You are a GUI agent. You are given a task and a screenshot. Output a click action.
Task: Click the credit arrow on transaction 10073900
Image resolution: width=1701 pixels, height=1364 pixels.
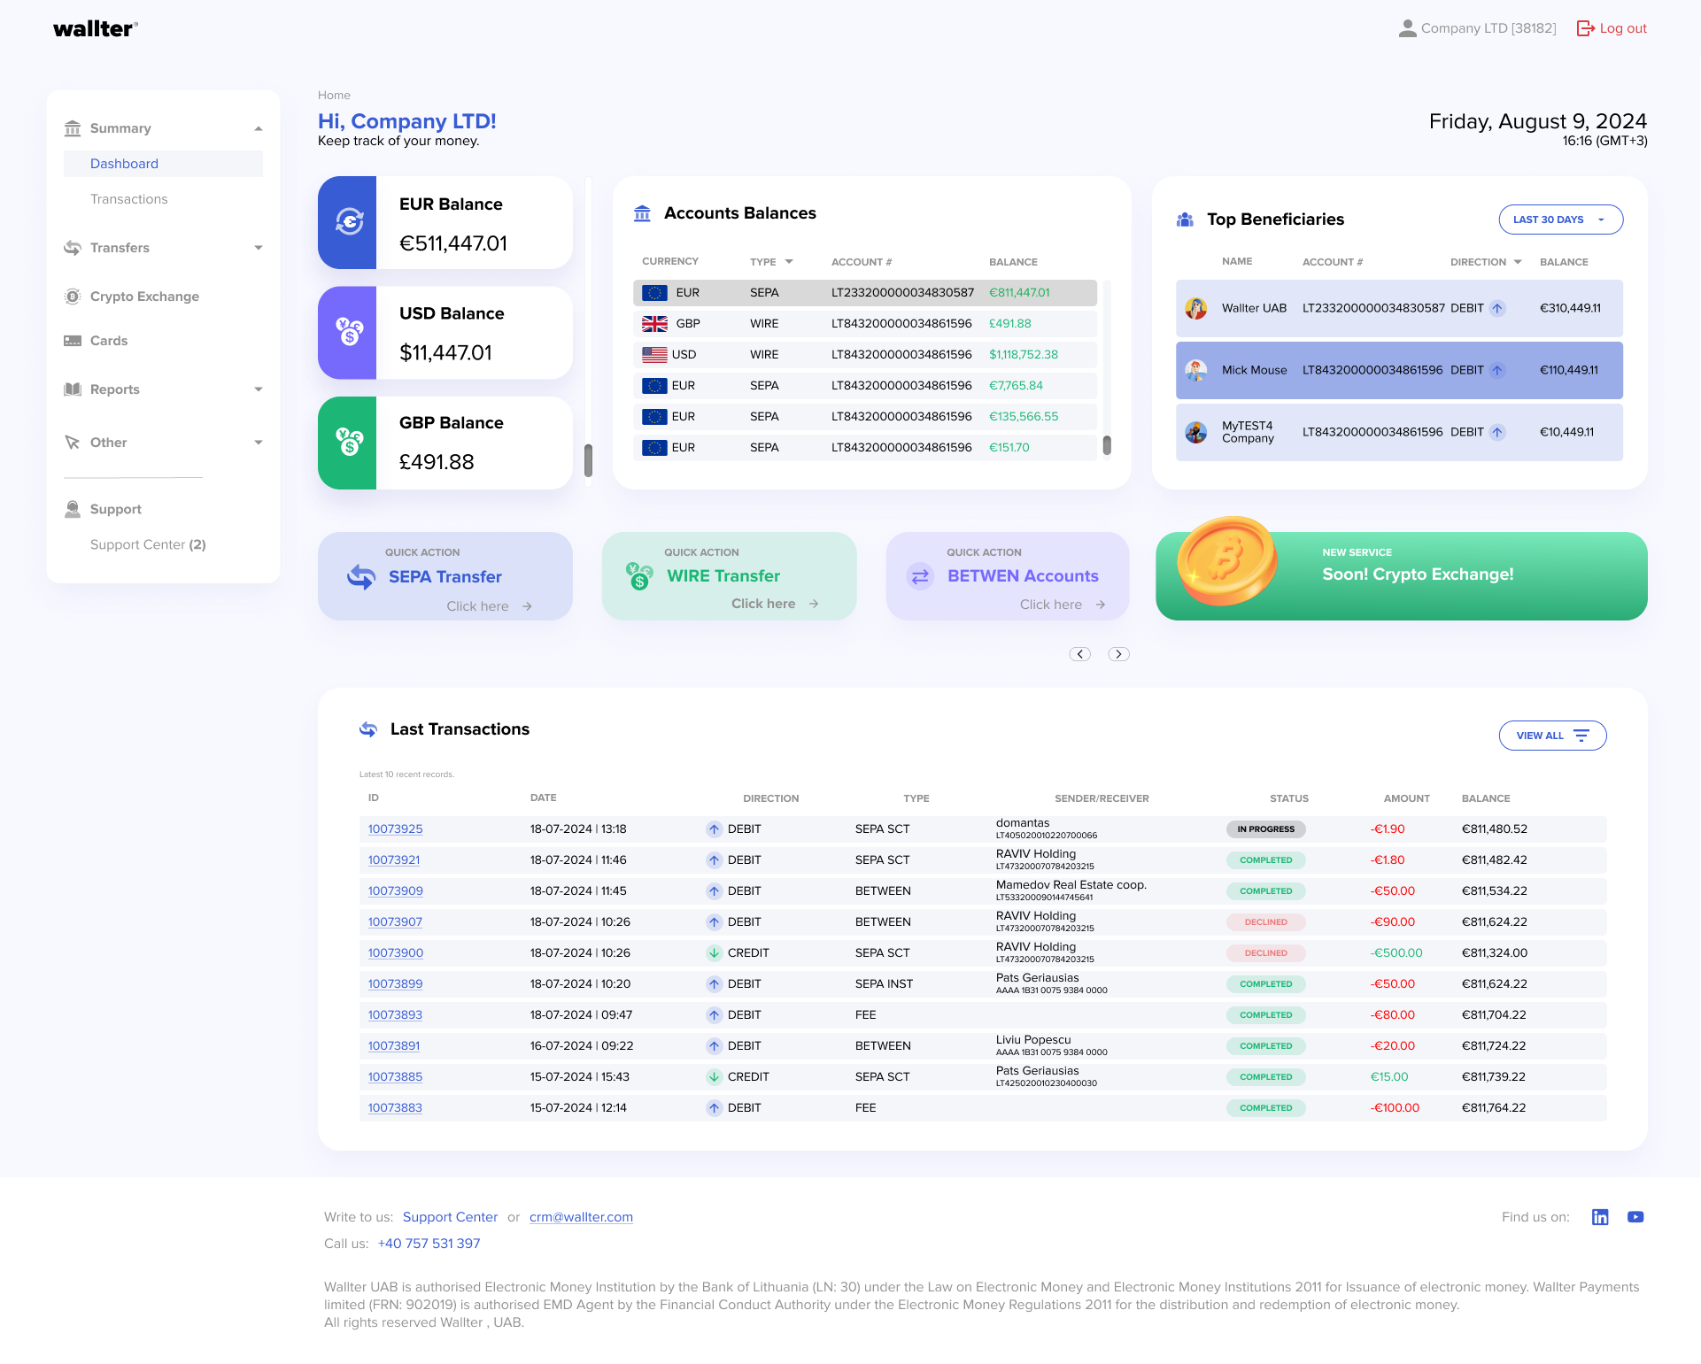[x=713, y=952]
